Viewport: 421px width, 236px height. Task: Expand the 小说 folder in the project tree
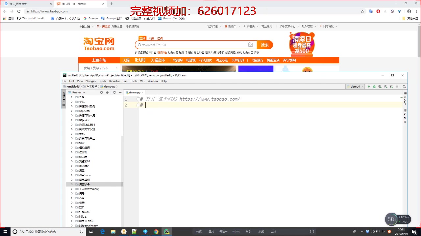[72, 102]
